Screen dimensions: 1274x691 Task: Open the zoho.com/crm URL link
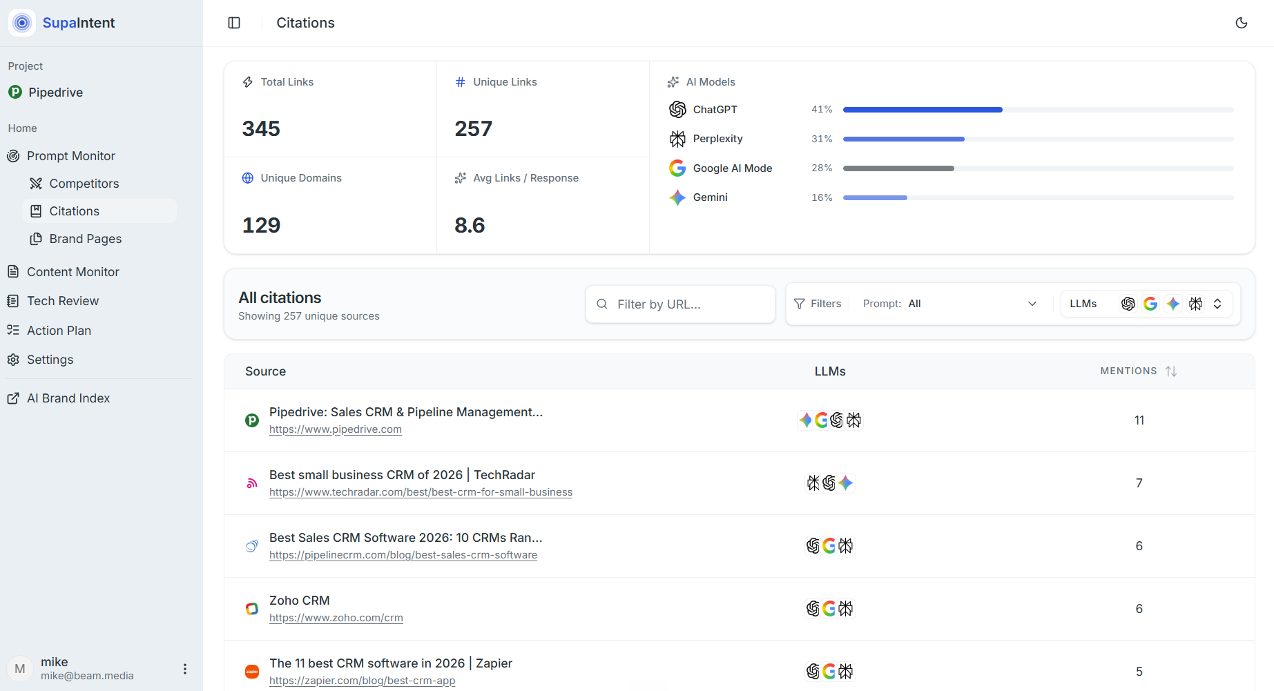[x=336, y=618]
